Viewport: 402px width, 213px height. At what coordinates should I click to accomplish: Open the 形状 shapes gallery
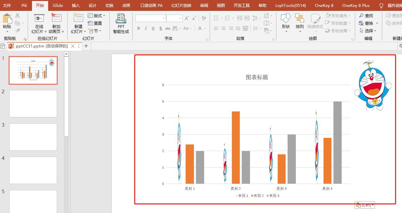285,23
